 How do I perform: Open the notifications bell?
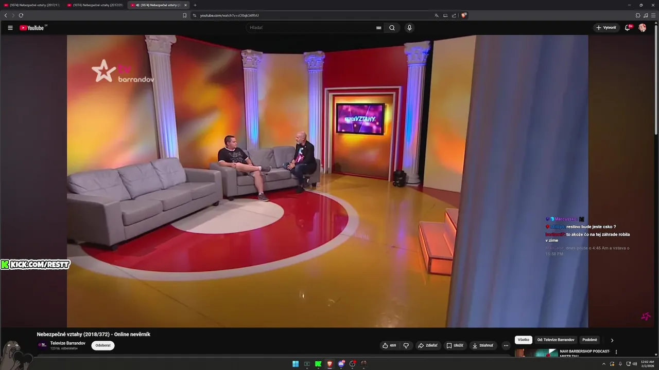coord(628,28)
